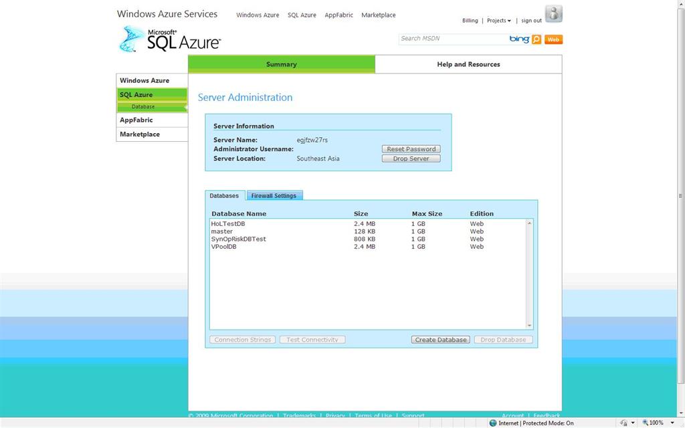The width and height of the screenshot is (685, 428).
Task: Click the Terms of Use footer link
Action: 373,415
